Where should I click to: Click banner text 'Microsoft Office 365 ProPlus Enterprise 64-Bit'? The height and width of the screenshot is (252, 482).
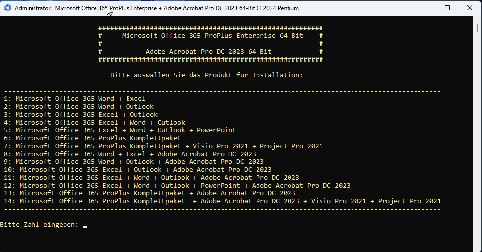pyautogui.click(x=212, y=35)
